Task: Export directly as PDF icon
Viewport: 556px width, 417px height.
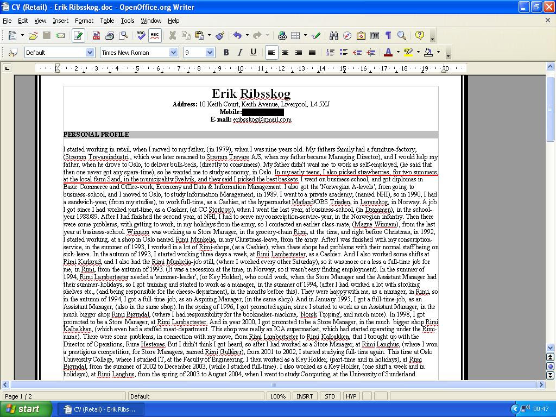Action: point(96,35)
